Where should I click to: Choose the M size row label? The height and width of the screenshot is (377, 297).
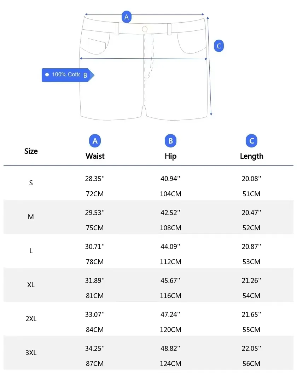pos(31,217)
